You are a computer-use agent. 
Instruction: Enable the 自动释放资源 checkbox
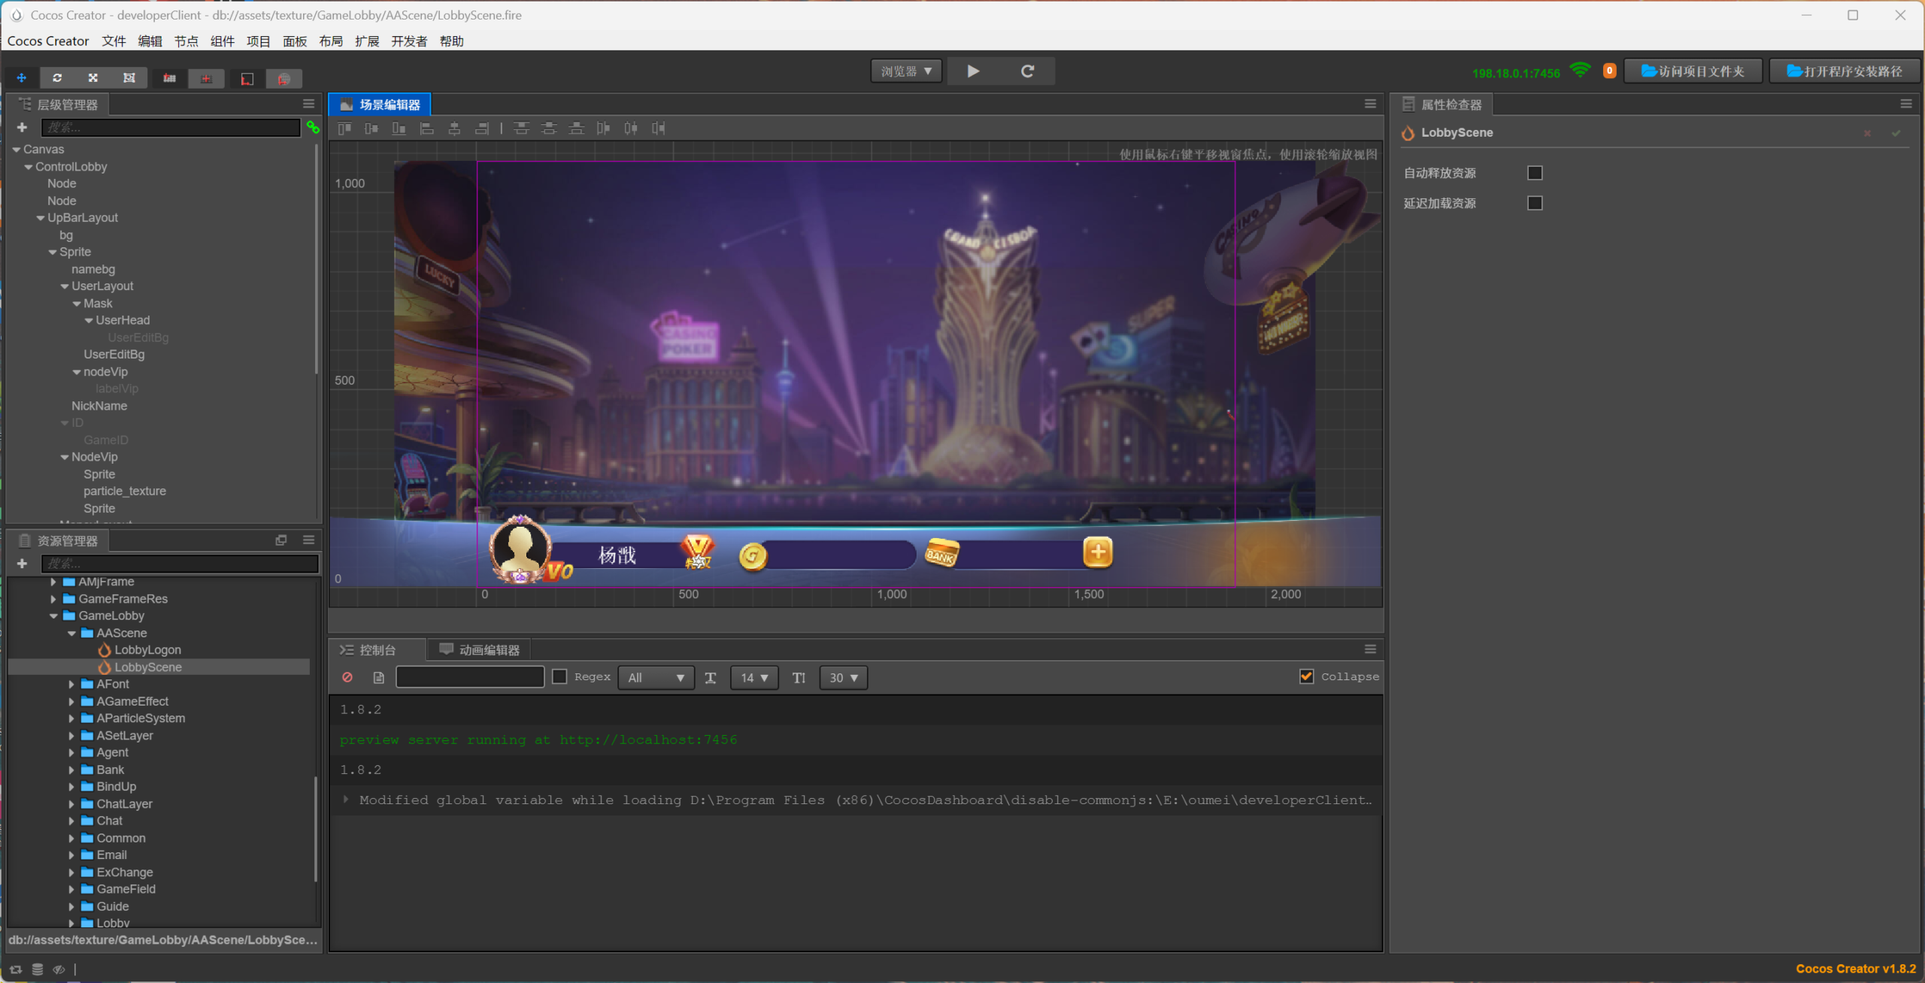[x=1535, y=174]
